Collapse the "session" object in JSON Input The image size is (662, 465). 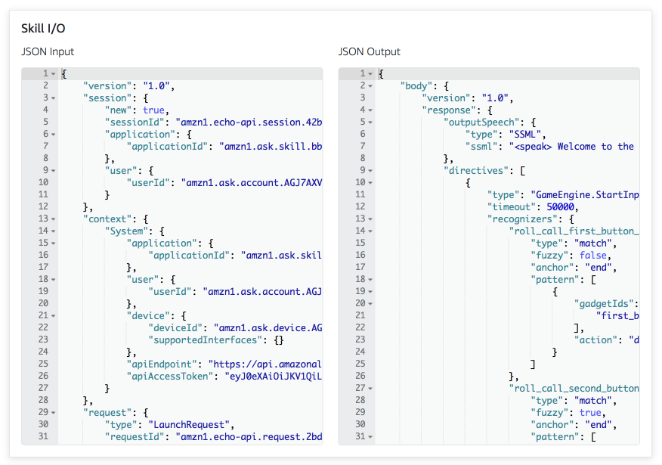tap(54, 98)
